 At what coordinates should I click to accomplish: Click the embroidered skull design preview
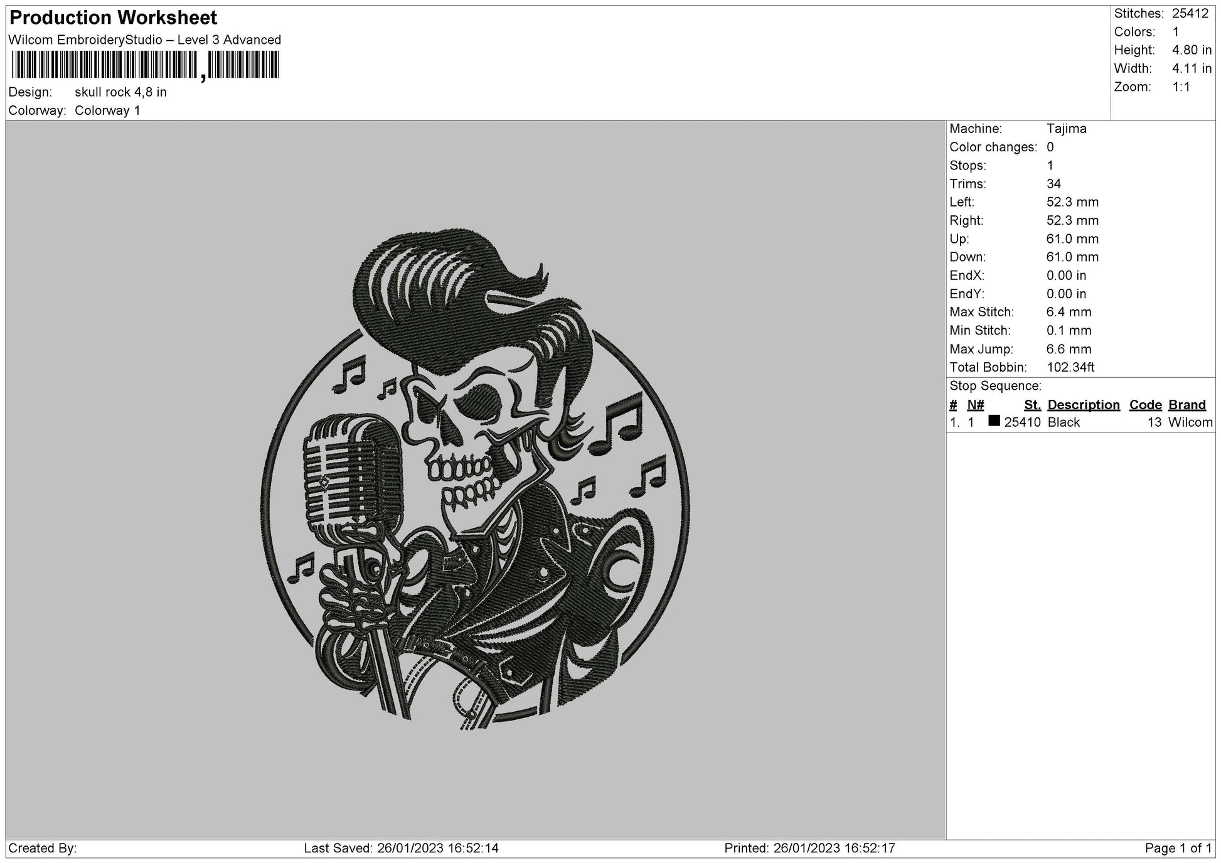[475, 478]
